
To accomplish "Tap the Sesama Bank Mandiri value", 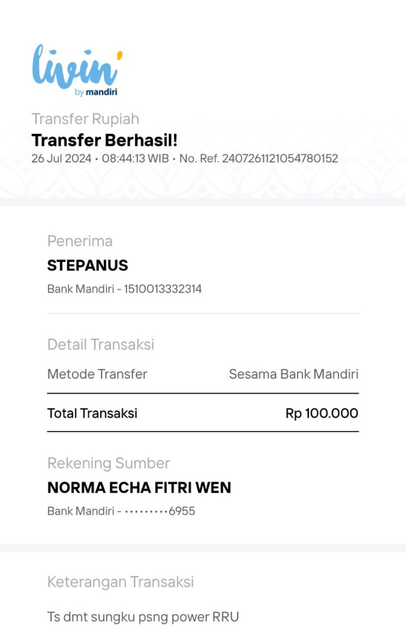I will [x=294, y=375].
